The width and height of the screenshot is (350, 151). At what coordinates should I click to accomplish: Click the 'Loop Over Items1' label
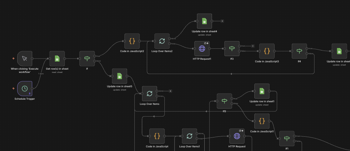pyautogui.click(x=190, y=147)
